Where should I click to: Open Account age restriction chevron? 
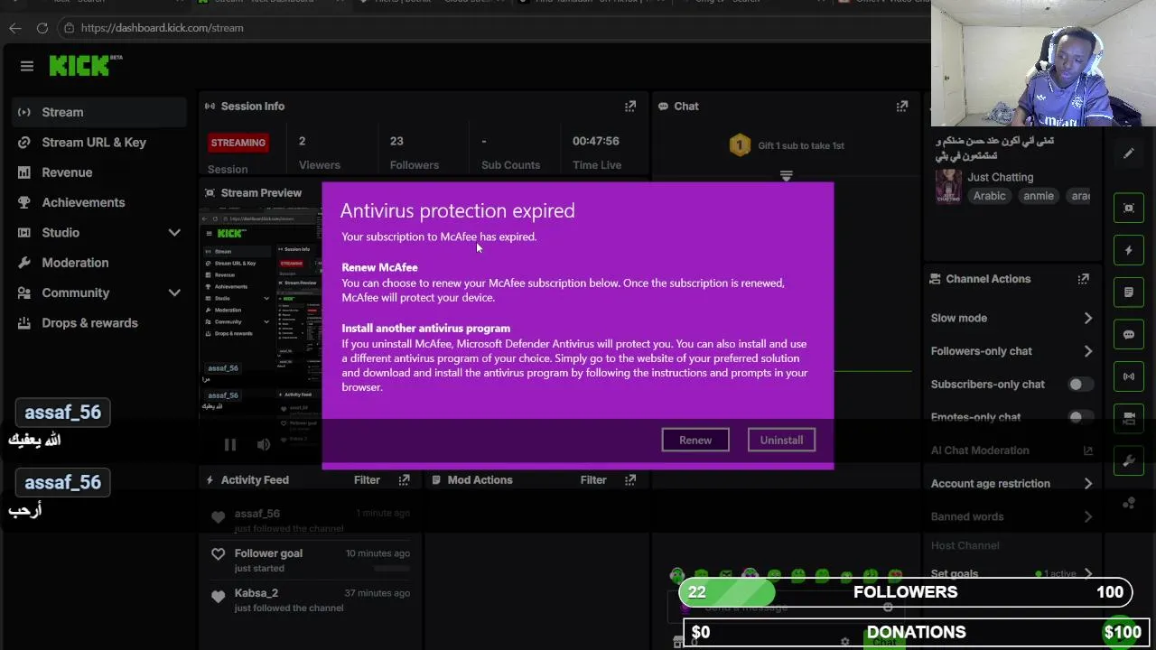click(x=1087, y=484)
